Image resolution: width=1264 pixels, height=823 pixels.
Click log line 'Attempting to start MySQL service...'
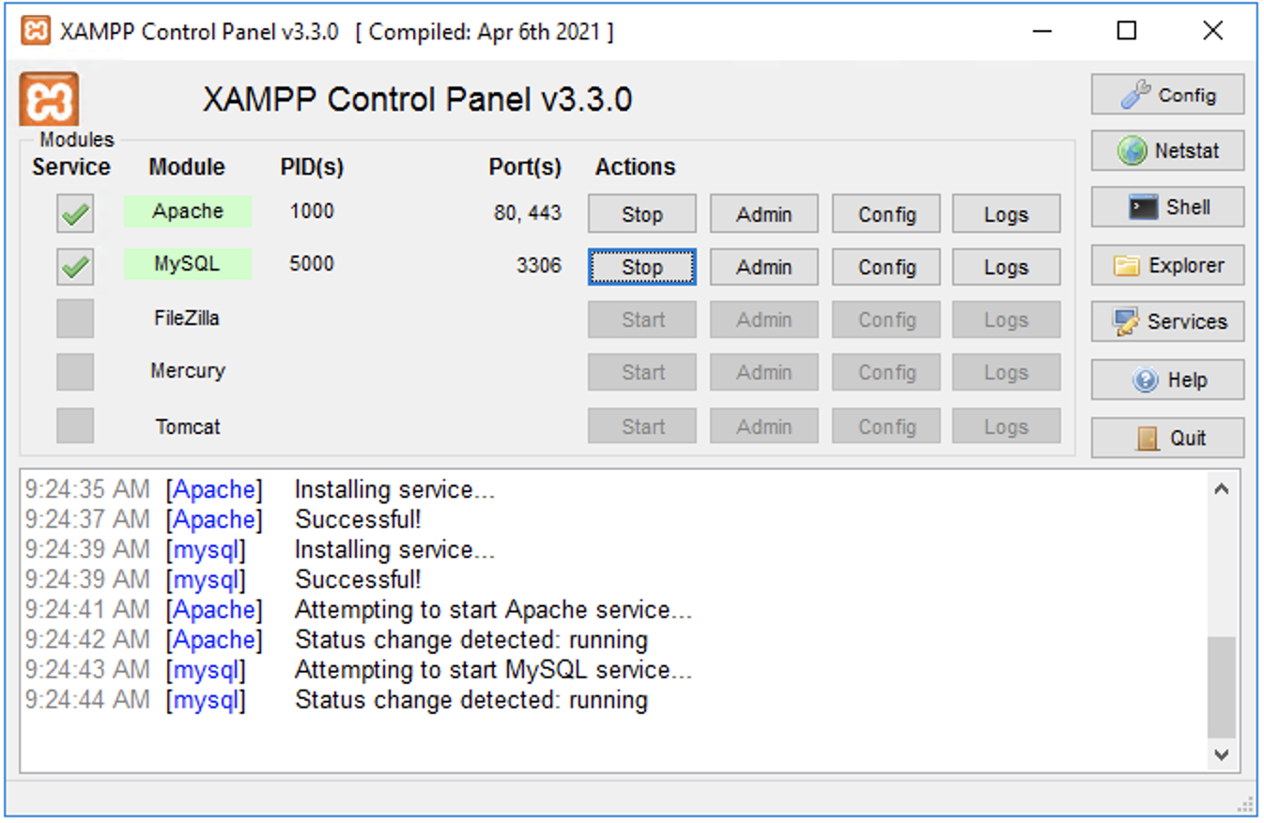point(494,670)
